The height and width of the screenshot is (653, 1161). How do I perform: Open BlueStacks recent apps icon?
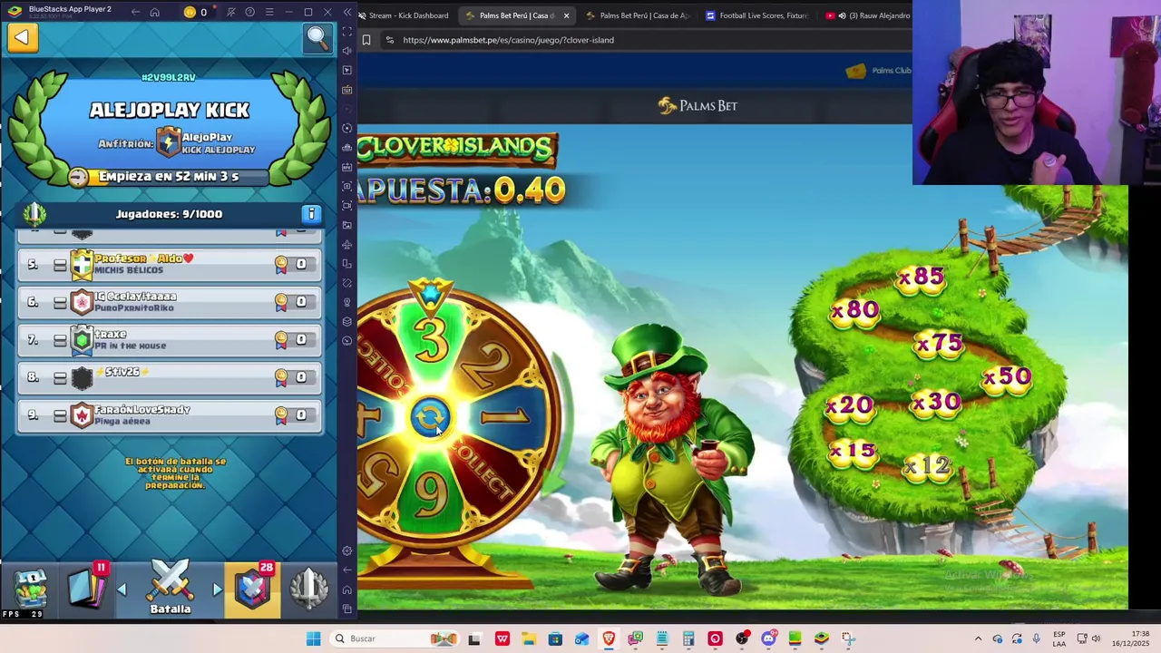[x=347, y=609]
